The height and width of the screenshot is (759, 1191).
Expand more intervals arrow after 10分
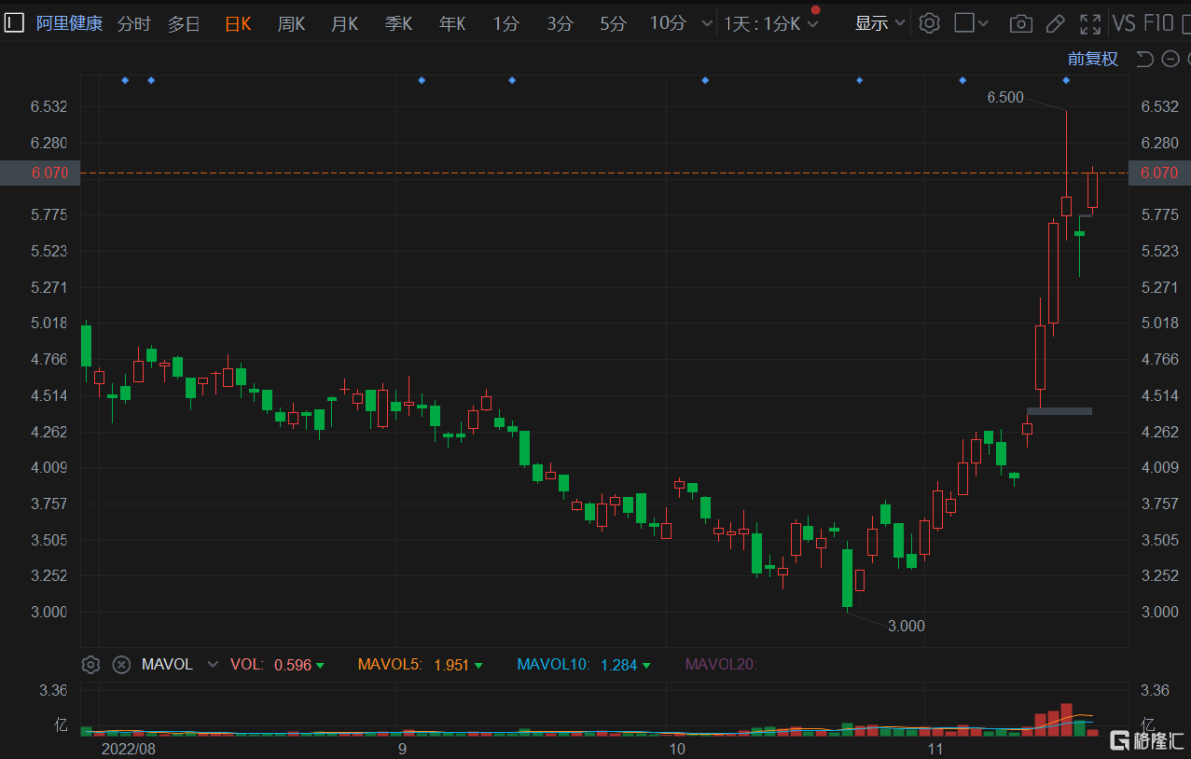[x=707, y=23]
